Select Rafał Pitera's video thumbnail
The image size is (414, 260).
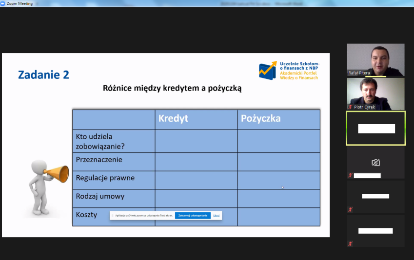coord(375,60)
